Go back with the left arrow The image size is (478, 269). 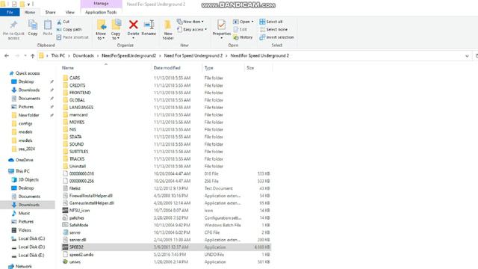click(7, 56)
